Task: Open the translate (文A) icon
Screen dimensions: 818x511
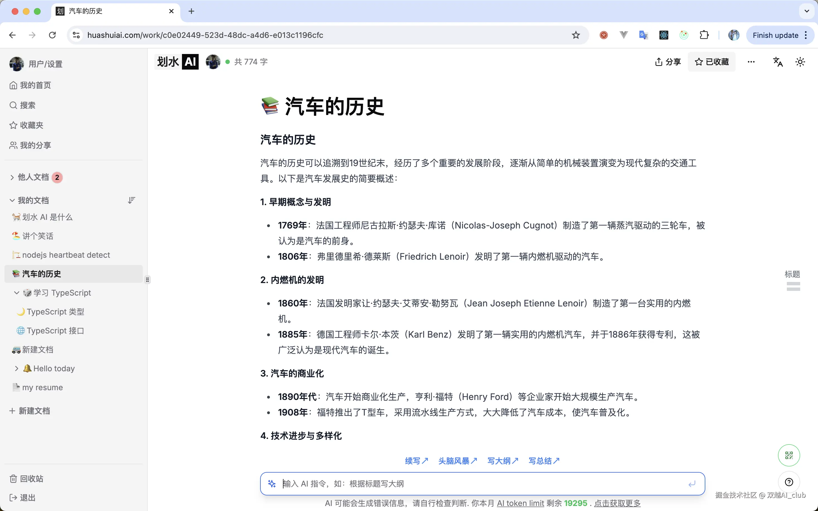Action: point(777,62)
